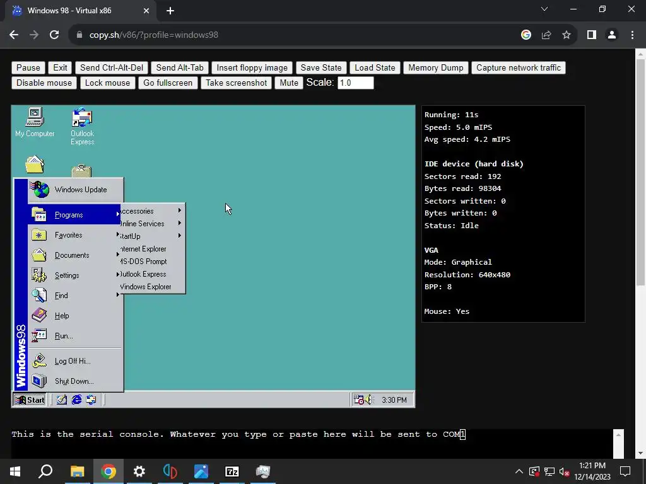Share this page icon in address bar
This screenshot has width=646, height=484.
point(546,35)
